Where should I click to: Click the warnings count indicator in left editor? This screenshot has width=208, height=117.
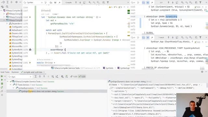(x=110, y=7)
